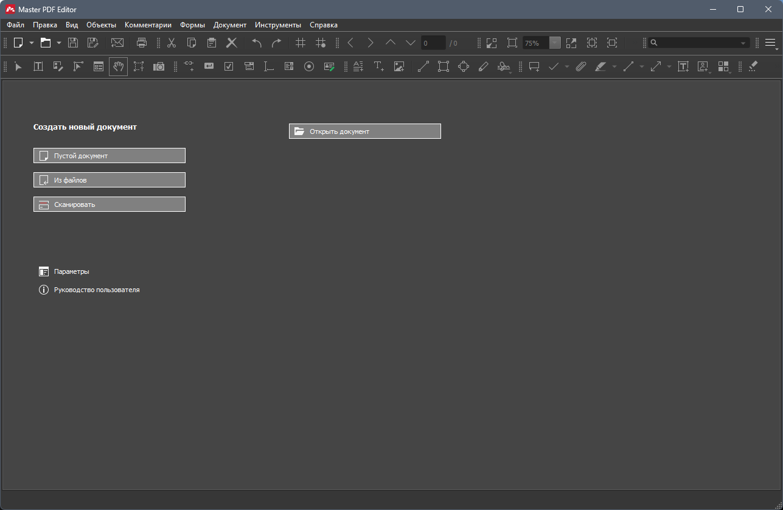Click the Scissors cut icon
Screen dimensions: 783x510
coord(171,43)
